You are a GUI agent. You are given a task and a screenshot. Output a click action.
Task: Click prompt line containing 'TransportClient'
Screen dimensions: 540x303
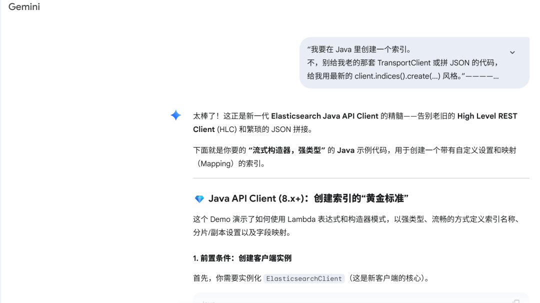402,62
